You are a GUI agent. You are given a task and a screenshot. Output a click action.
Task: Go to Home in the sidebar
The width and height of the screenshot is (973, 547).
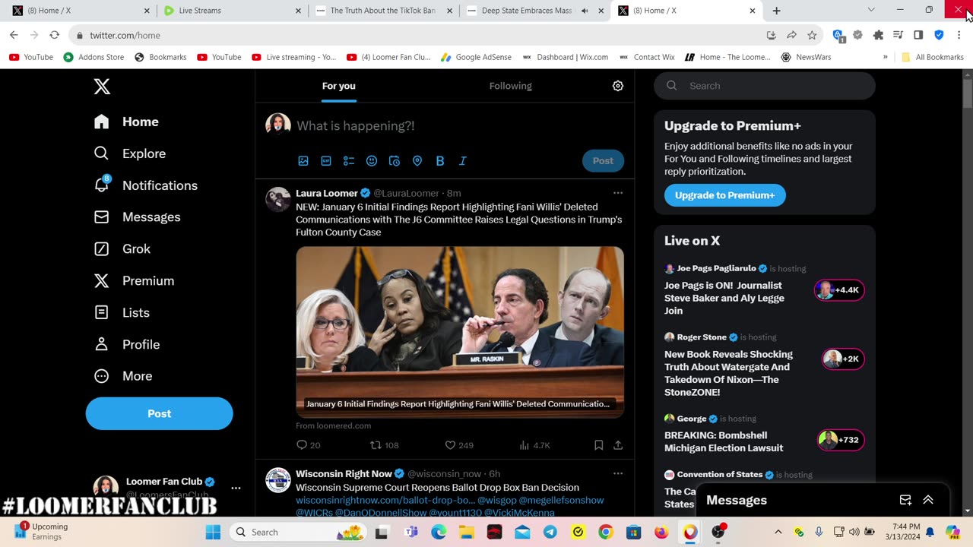pyautogui.click(x=126, y=122)
